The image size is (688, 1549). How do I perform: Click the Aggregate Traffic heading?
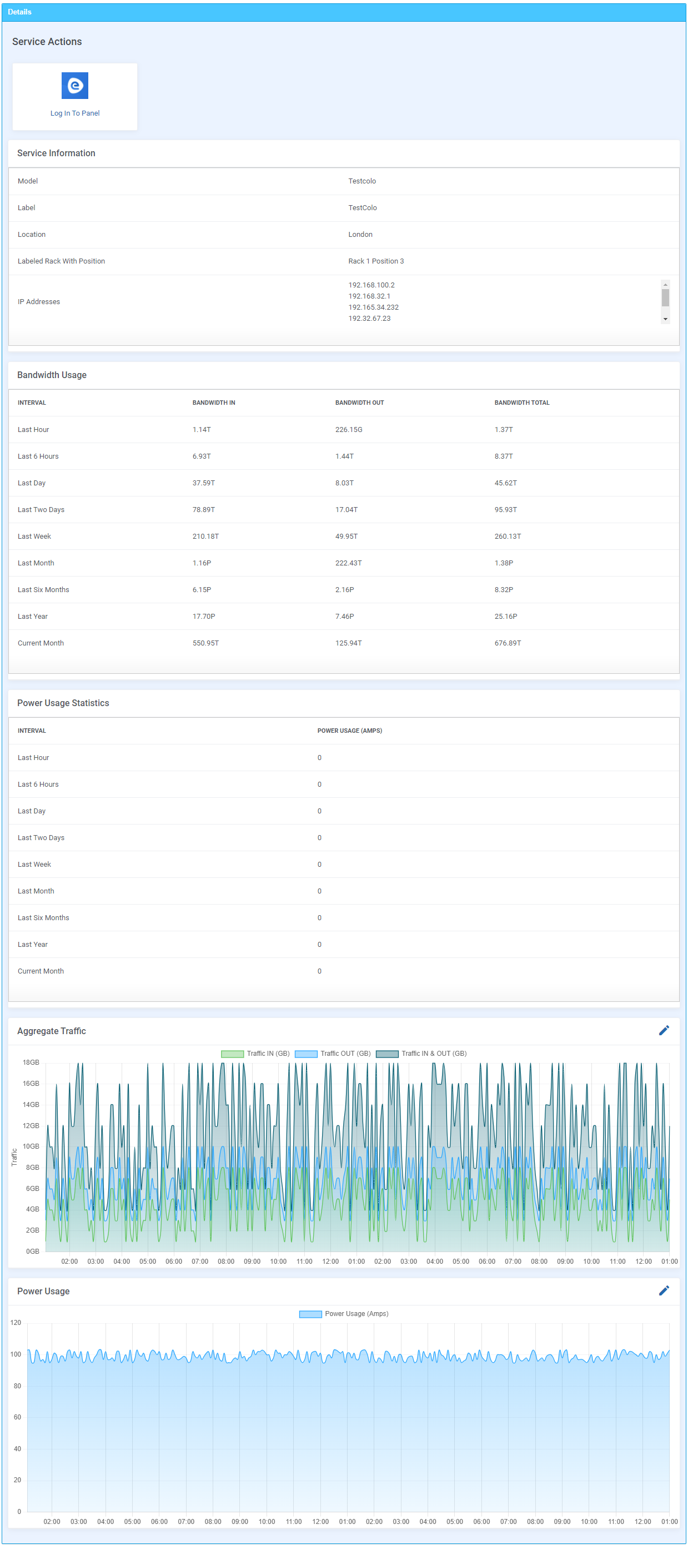click(51, 1031)
